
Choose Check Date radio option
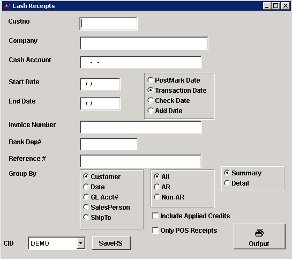click(x=150, y=100)
